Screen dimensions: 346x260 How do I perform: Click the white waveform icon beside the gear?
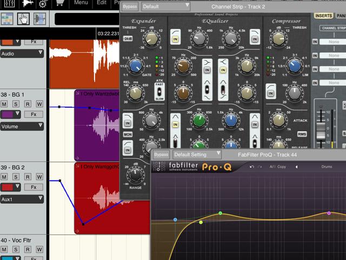(x=28, y=3)
